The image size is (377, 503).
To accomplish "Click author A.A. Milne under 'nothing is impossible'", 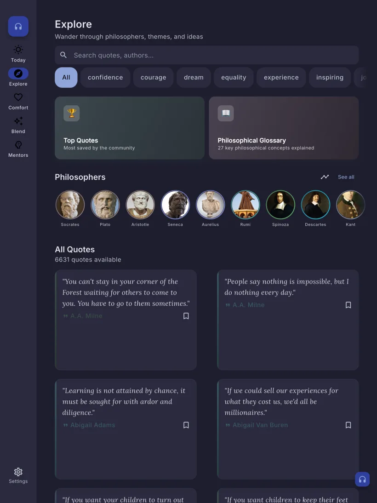I will coord(249,305).
